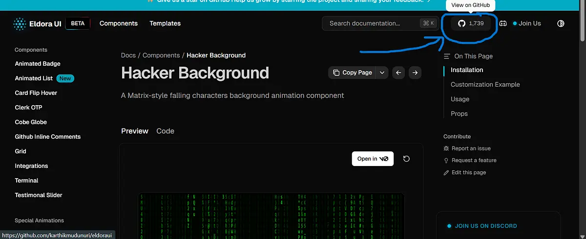Viewport: 586px width, 239px height.
Task: Click the Copy Page button
Action: click(353, 73)
